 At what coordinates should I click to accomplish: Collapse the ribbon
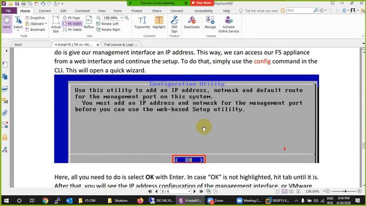tap(363, 36)
